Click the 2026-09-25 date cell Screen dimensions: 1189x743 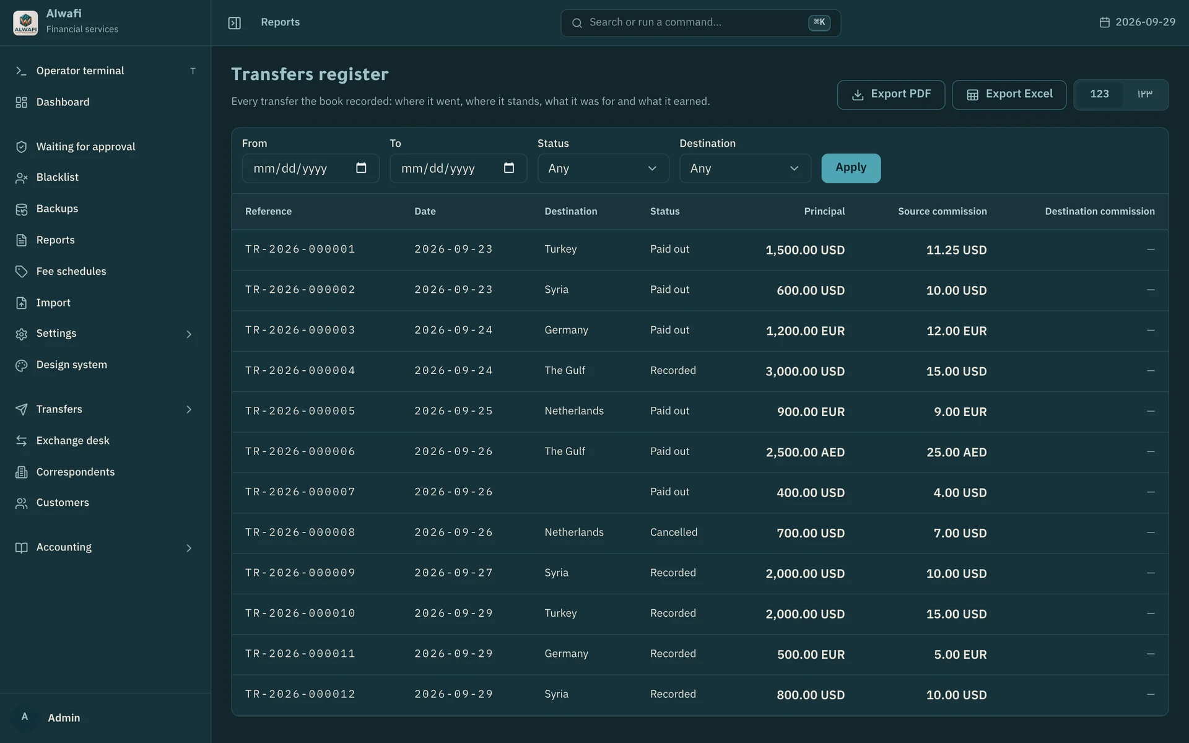pyautogui.click(x=454, y=411)
